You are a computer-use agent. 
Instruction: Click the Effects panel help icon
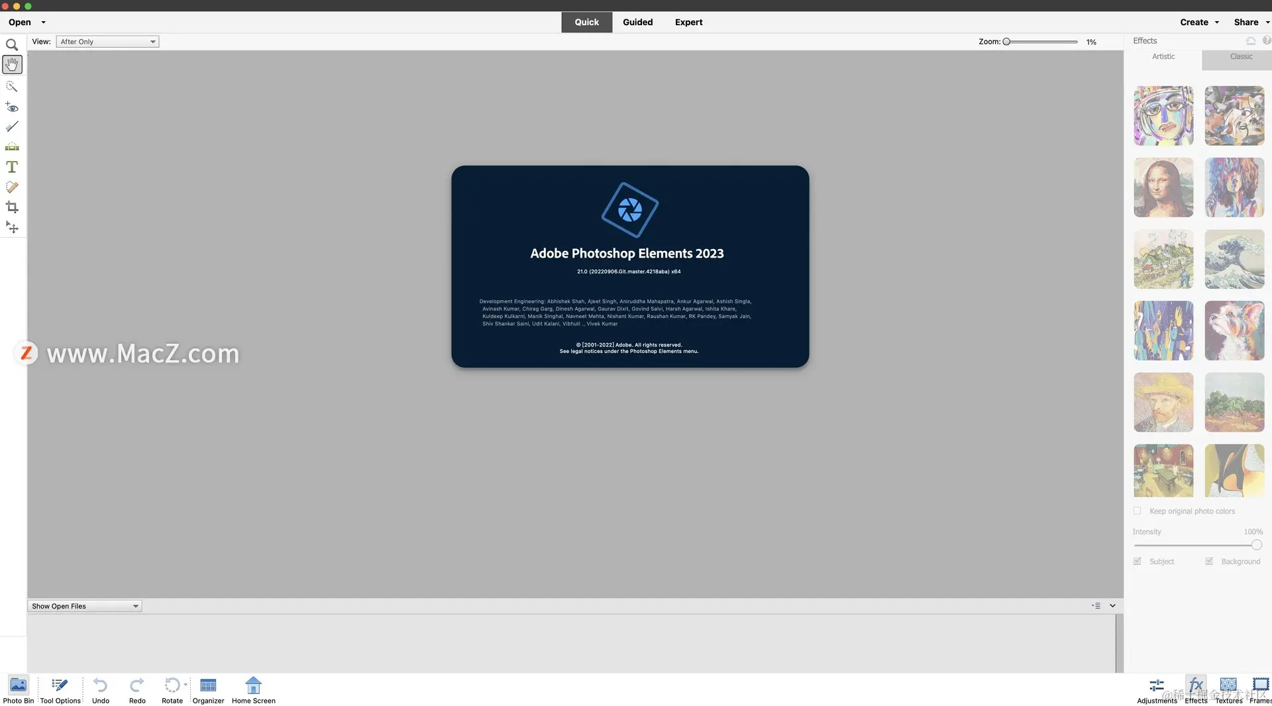coord(1267,40)
